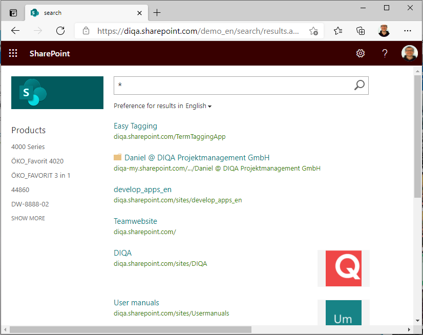Go back to the previous page
The width and height of the screenshot is (423, 335).
coord(15,31)
